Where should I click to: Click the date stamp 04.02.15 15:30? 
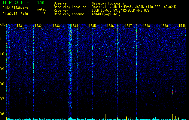click(x=15, y=14)
